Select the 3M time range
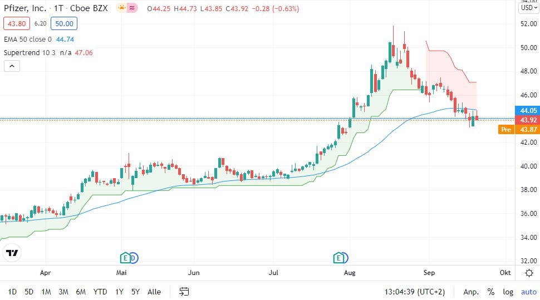 pyautogui.click(x=63, y=292)
